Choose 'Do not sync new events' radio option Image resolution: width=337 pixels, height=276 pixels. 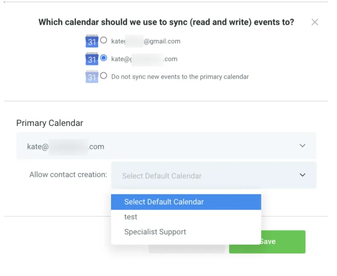tap(103, 76)
